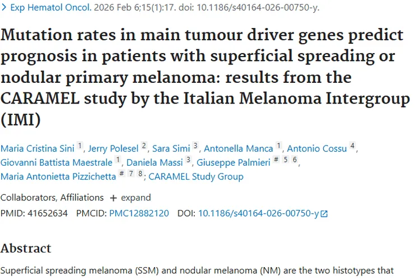The image size is (420, 280).
Task: Open author Maria Cristina Sini
Action: click(38, 148)
